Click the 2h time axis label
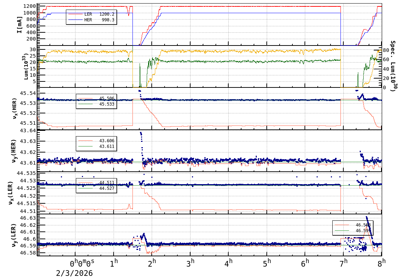 click(x=152, y=263)
